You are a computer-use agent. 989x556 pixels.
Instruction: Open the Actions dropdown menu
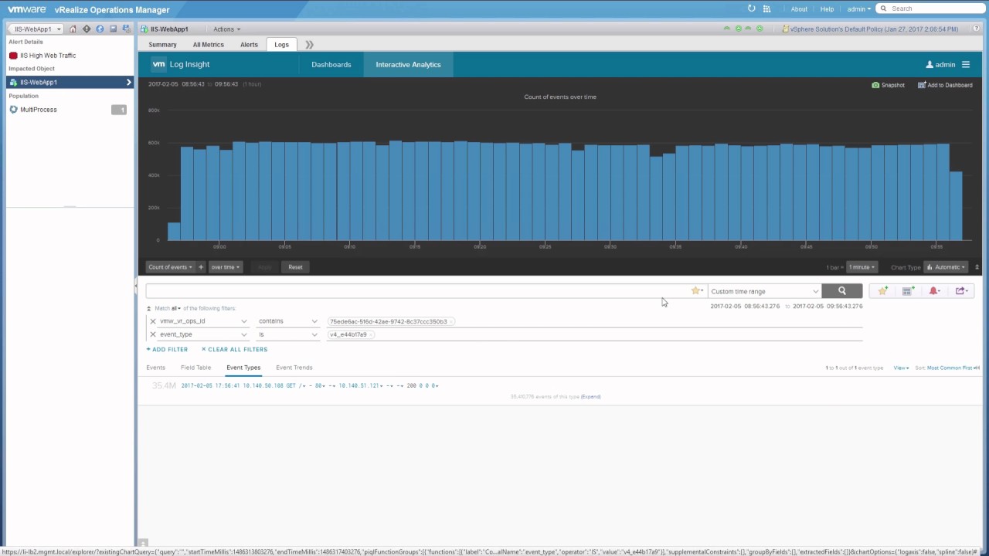pyautogui.click(x=226, y=29)
